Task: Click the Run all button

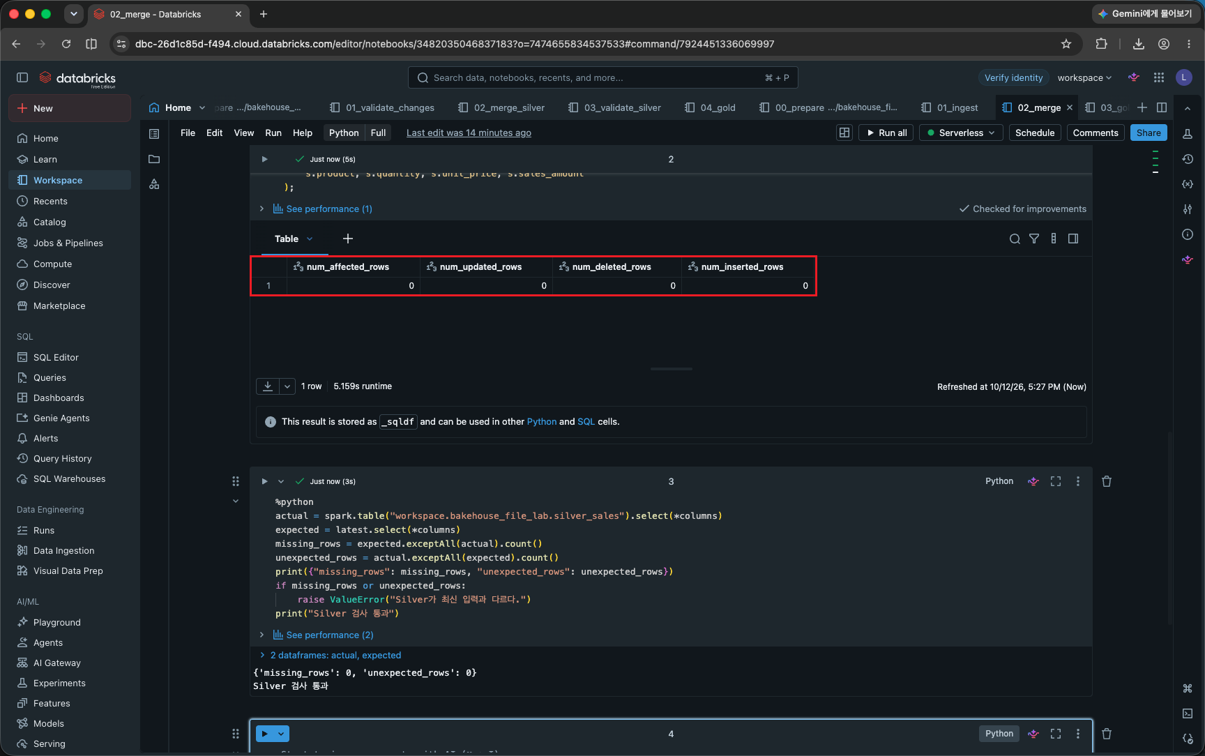Action: pos(886,133)
